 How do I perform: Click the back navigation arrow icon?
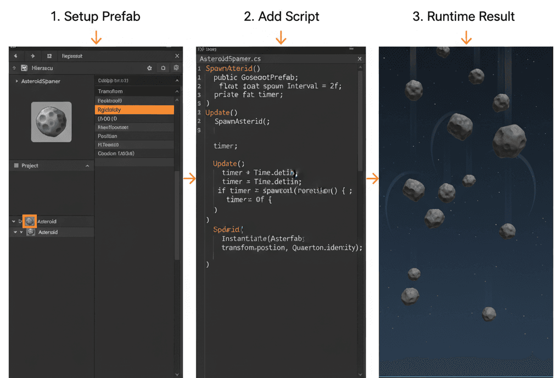15,56
